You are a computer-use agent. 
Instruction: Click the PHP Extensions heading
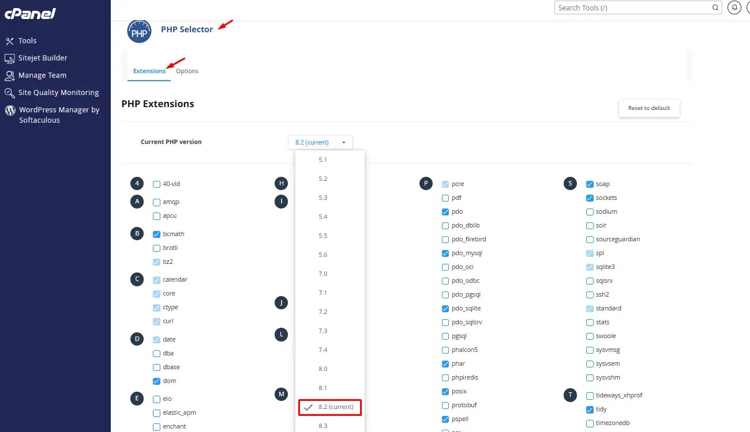coord(157,104)
